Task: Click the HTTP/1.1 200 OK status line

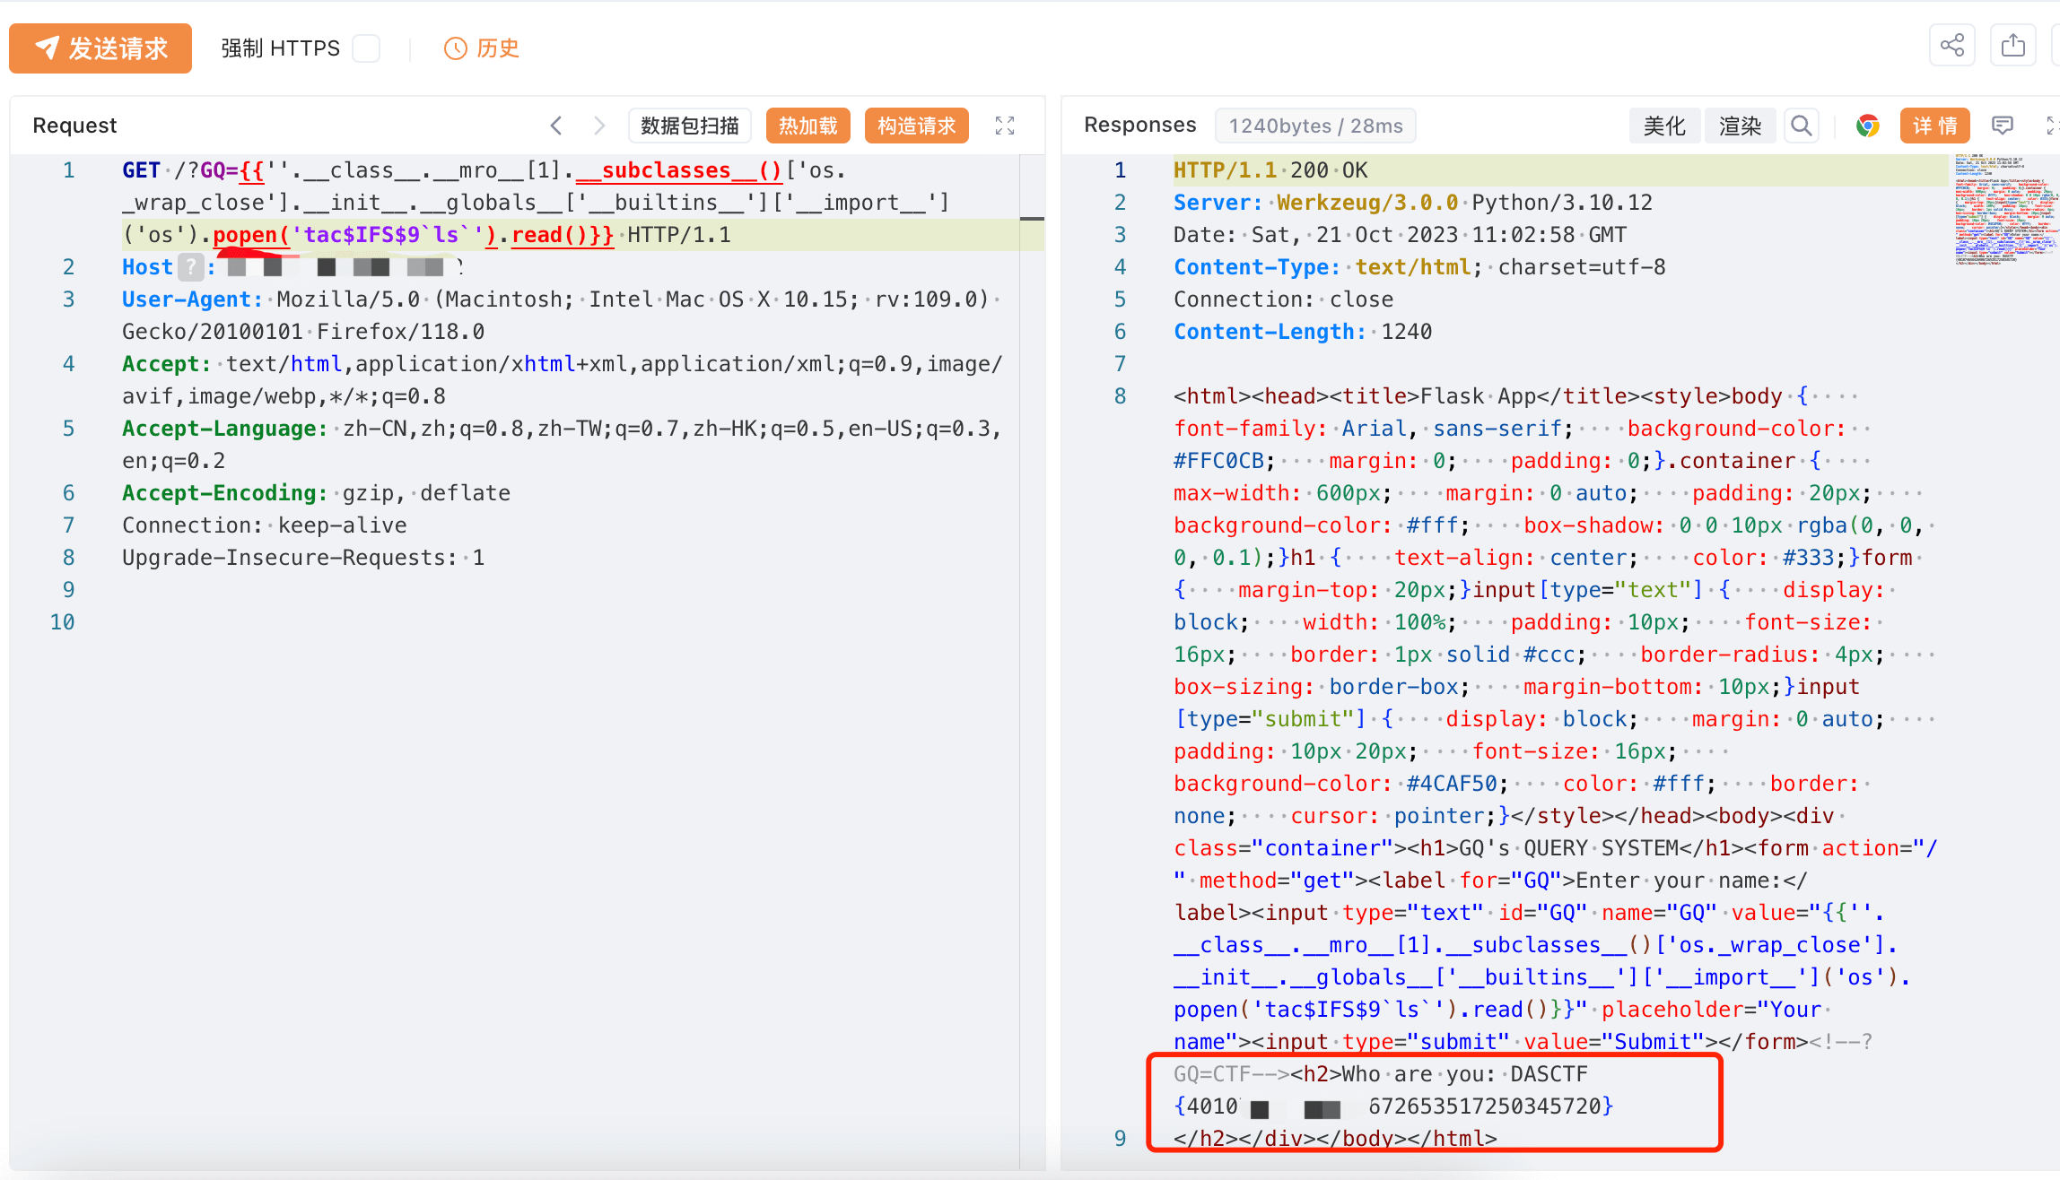Action: coord(1270,170)
